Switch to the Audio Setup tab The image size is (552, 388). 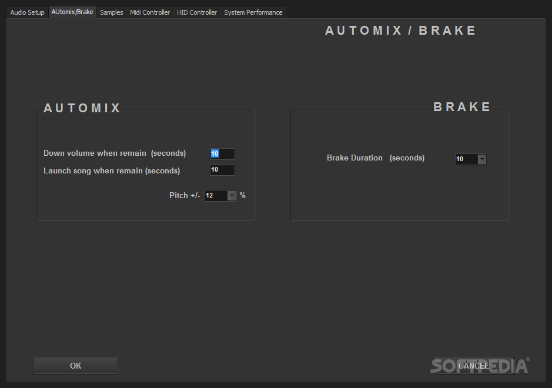click(27, 12)
